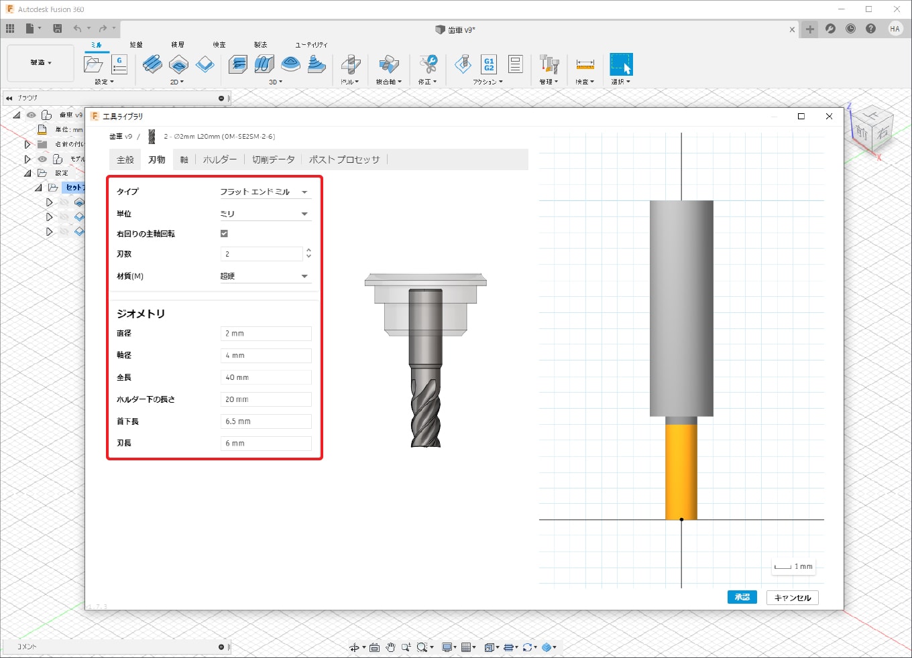Select the 3D adaptive clearing icon
The image size is (912, 658).
pyautogui.click(x=237, y=64)
